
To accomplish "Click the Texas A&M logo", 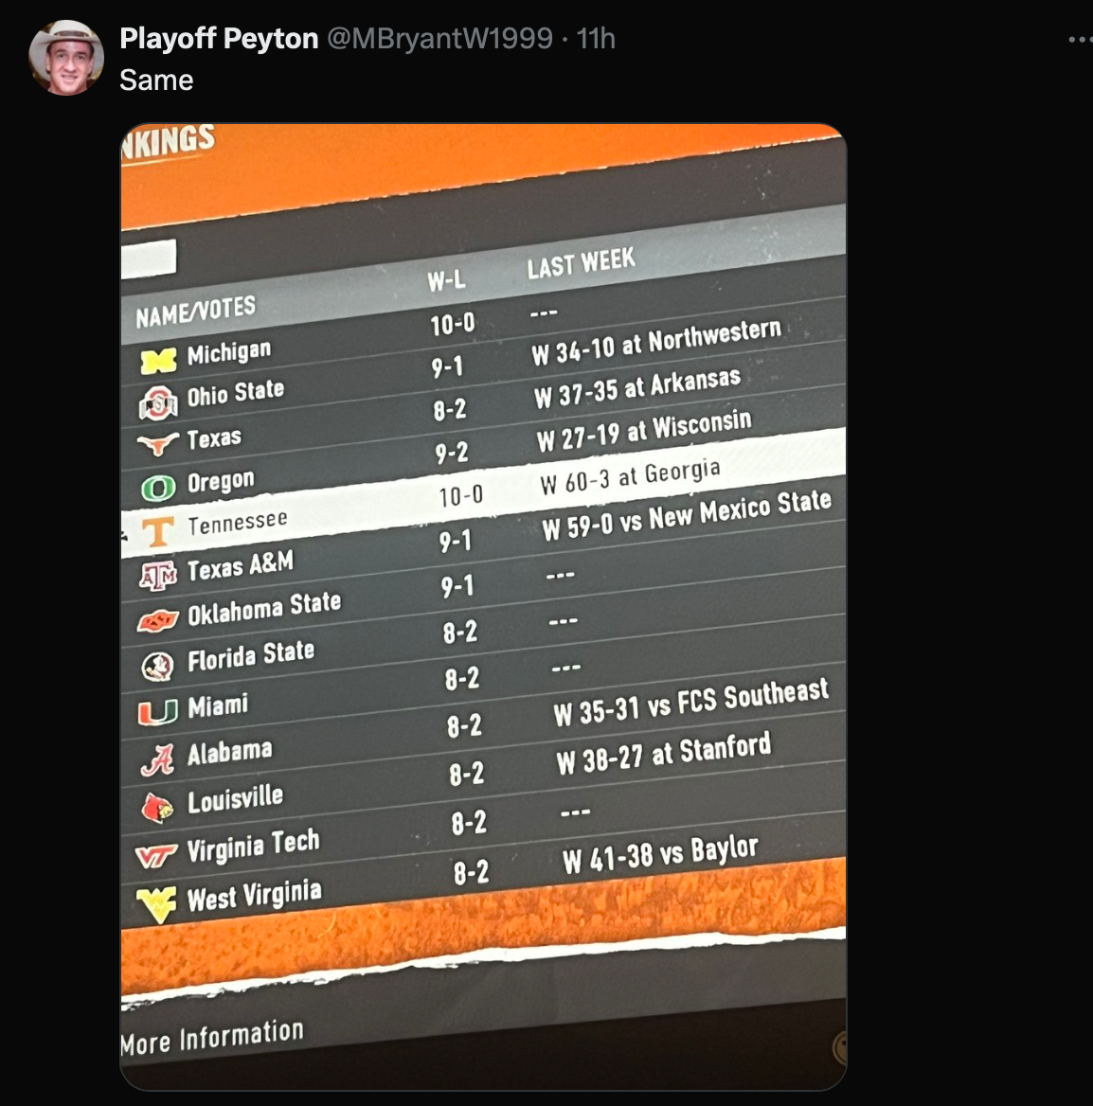I will (x=158, y=576).
